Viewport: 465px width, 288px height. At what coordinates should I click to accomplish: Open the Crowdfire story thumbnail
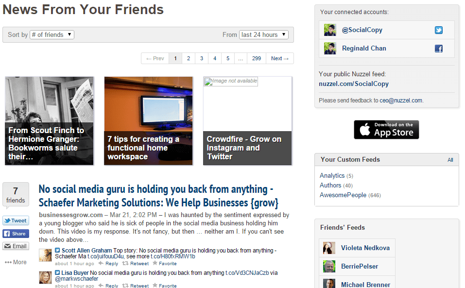click(x=247, y=121)
